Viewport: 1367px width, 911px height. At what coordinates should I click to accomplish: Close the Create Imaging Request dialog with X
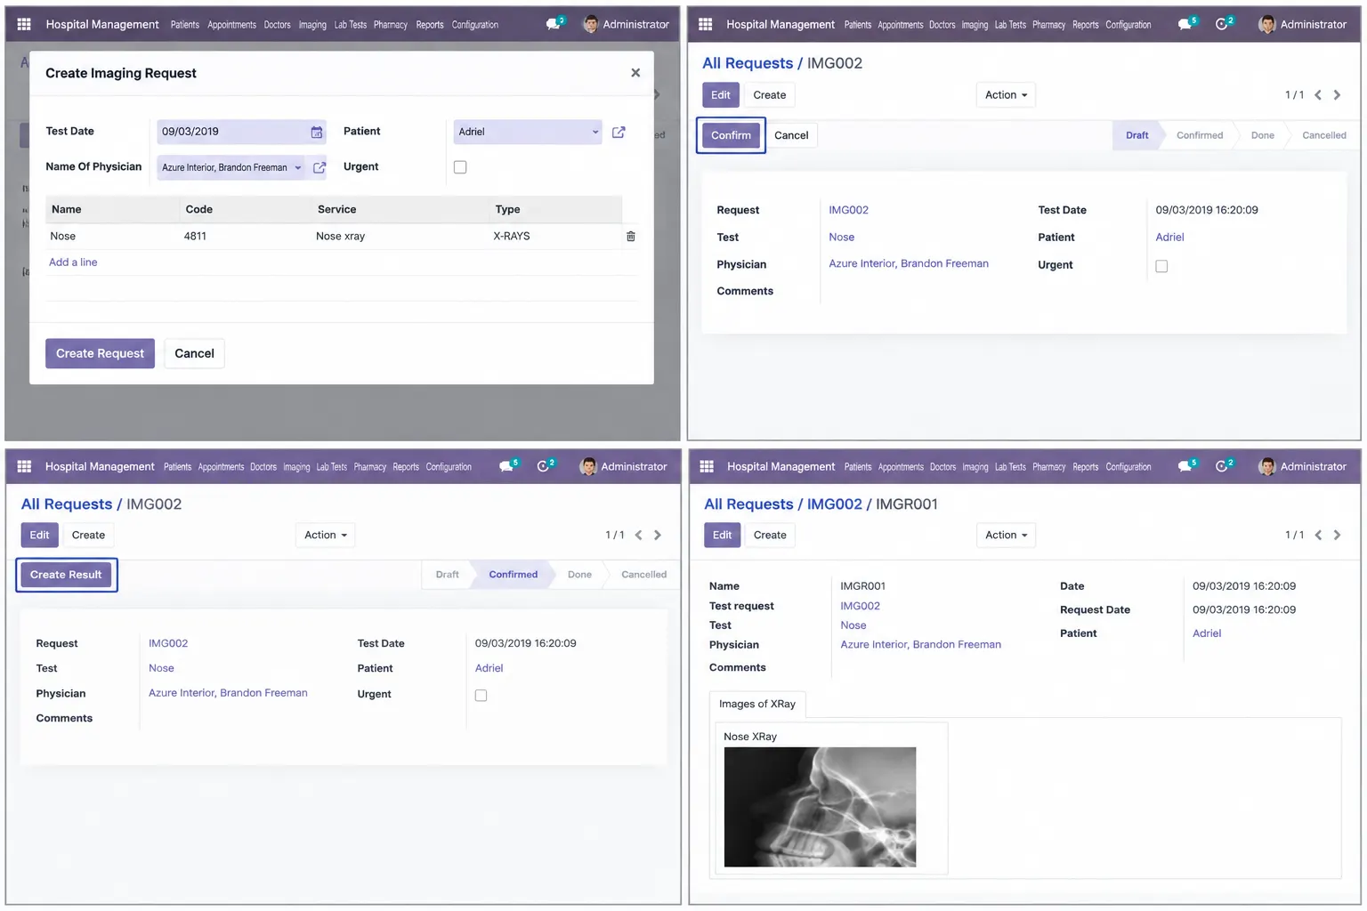635,73
